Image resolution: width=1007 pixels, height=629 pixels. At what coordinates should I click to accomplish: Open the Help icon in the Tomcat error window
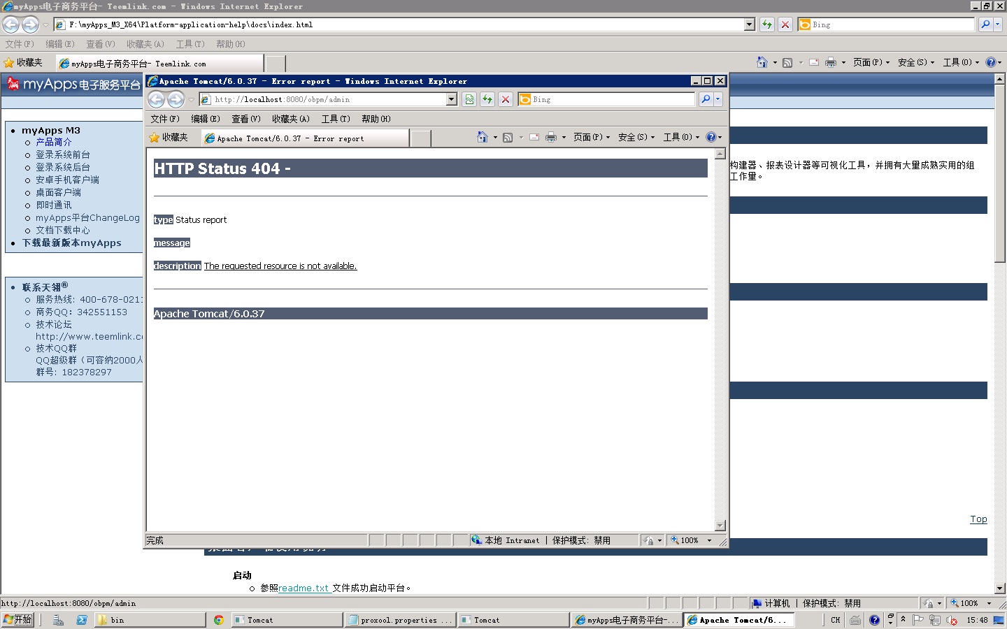[710, 137]
